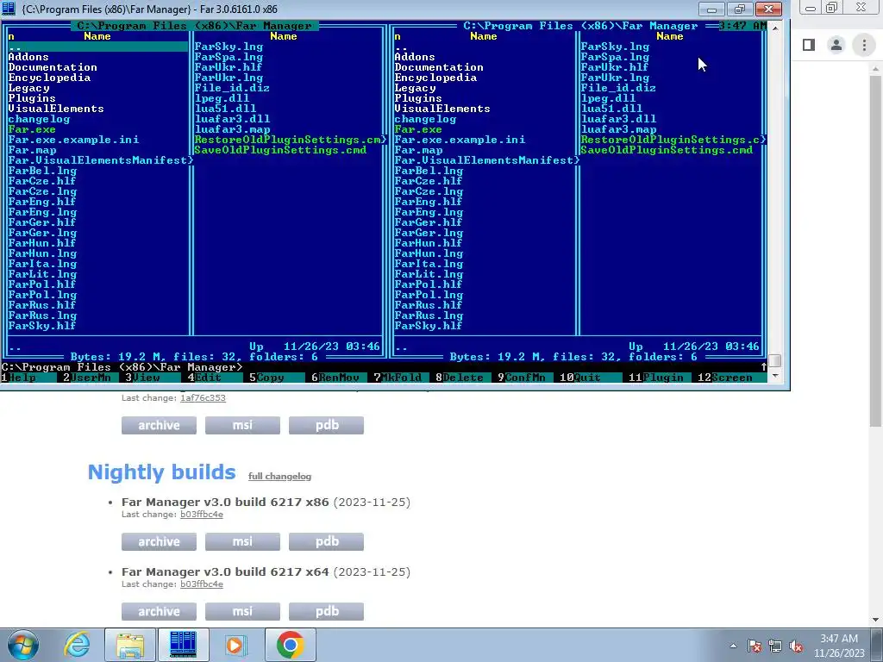883x662 pixels.
Task: Open network status tray icon
Action: (775, 646)
